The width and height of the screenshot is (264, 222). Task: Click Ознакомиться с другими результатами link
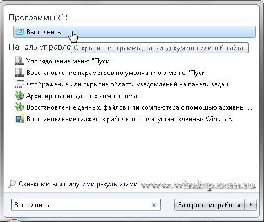tap(78, 184)
